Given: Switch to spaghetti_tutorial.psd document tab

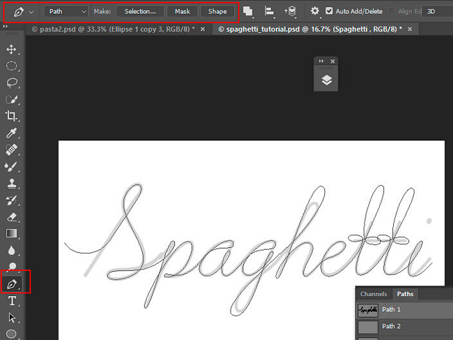Looking at the screenshot, I should point(309,29).
